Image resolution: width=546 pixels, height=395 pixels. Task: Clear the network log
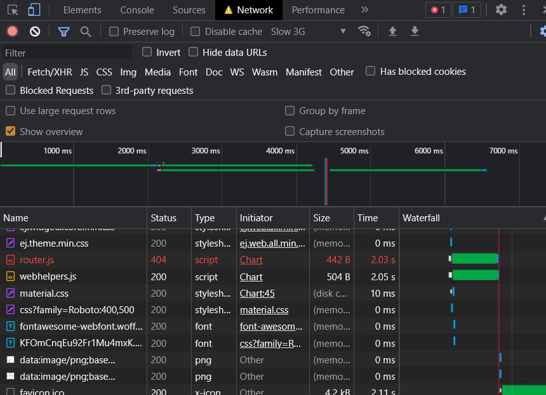click(35, 31)
